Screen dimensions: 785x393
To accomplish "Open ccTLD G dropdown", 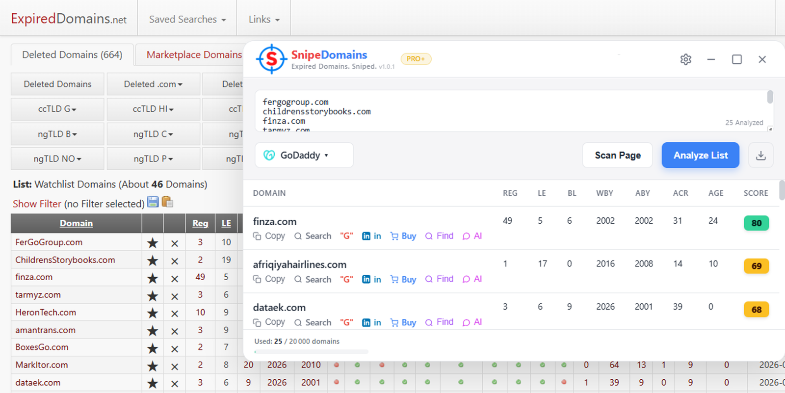I will 57,109.
